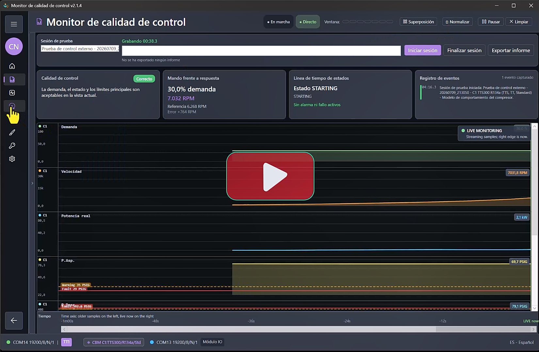Click the document icon beside the page title

tap(39, 22)
